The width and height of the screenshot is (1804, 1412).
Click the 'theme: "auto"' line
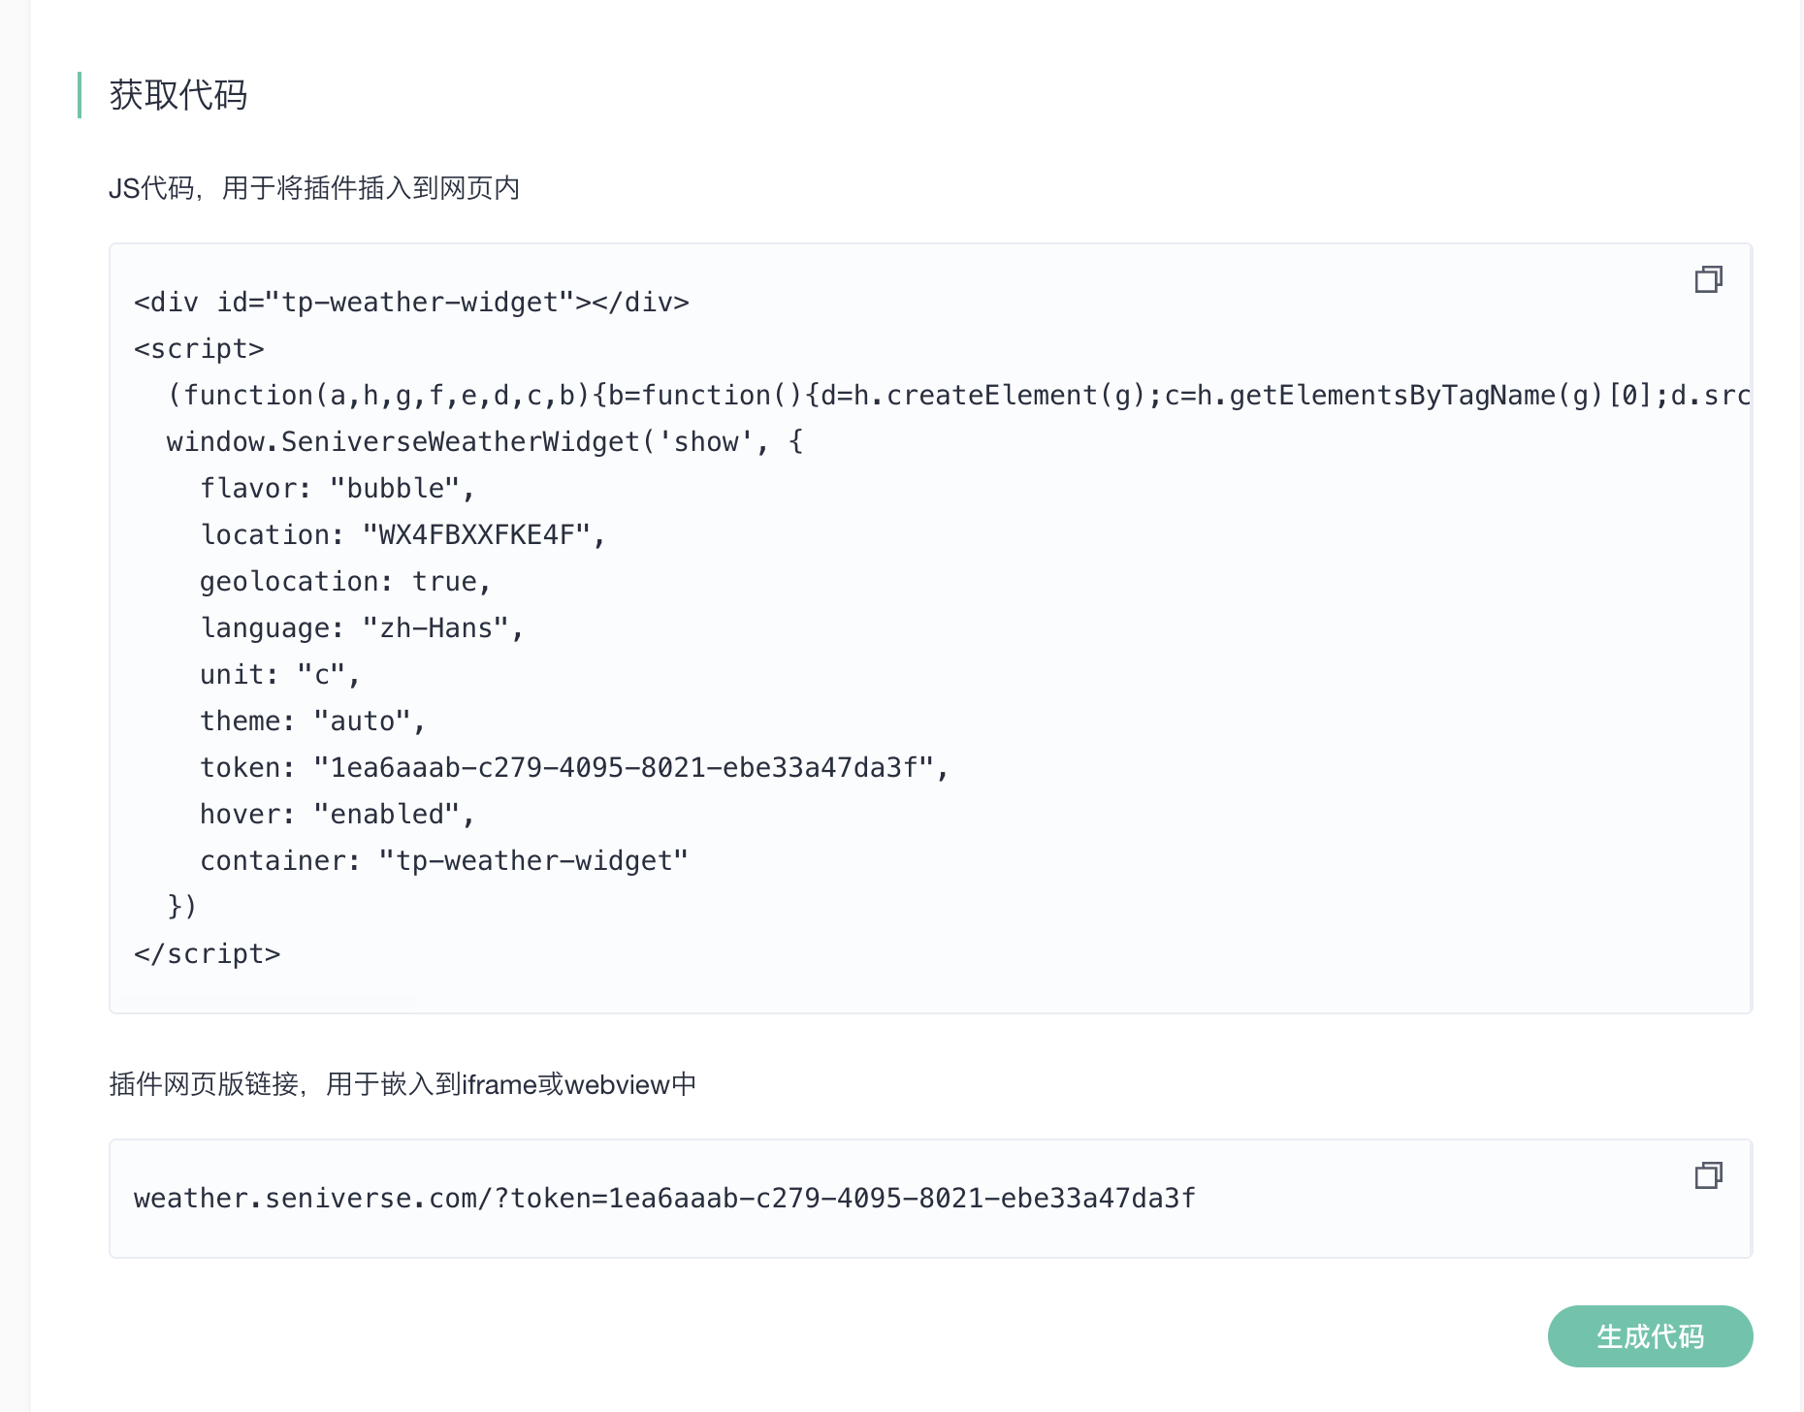click(313, 722)
